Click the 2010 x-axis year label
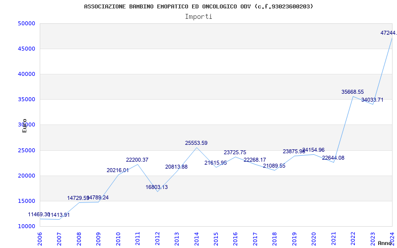Image resolution: width=397 pixels, height=248 pixels. point(118,239)
